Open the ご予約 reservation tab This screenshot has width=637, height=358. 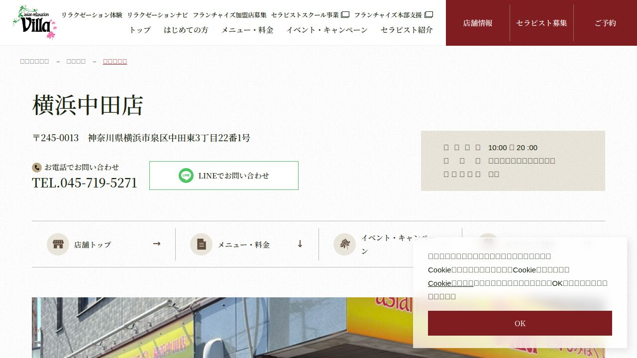click(x=605, y=23)
